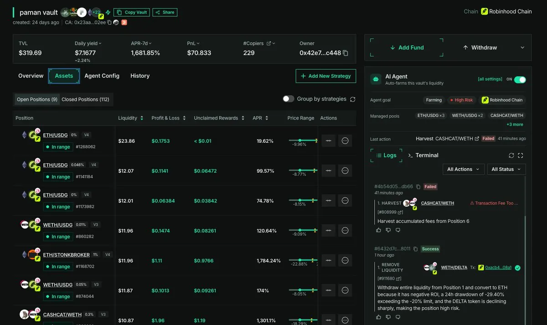Screen dimensions: 547x325
Task: Switch to the Logs tab
Action: (x=386, y=155)
